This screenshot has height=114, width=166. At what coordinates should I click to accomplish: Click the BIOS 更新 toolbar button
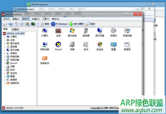(76, 24)
